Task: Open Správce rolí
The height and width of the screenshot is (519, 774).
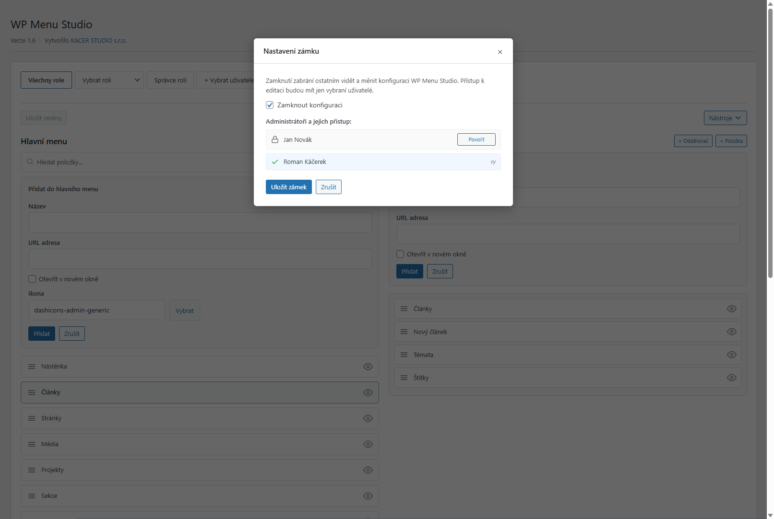Action: click(170, 80)
